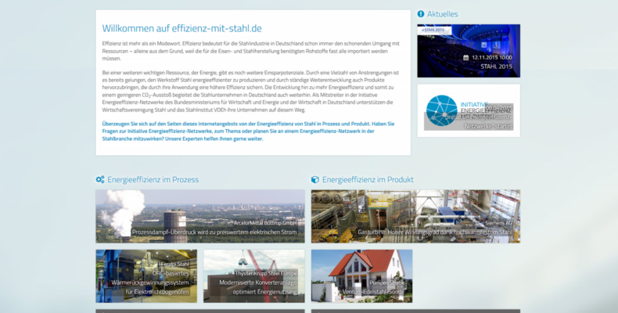Screen dimensions: 618x313
Task: Click the cube icon beside Energieeffizienz im Produkt
Action: [315, 180]
